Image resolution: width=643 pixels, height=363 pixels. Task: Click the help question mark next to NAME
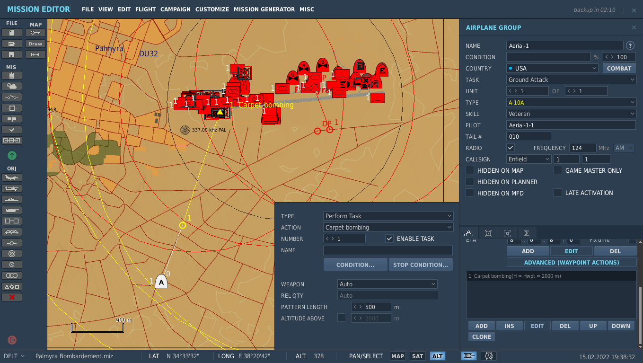point(630,46)
